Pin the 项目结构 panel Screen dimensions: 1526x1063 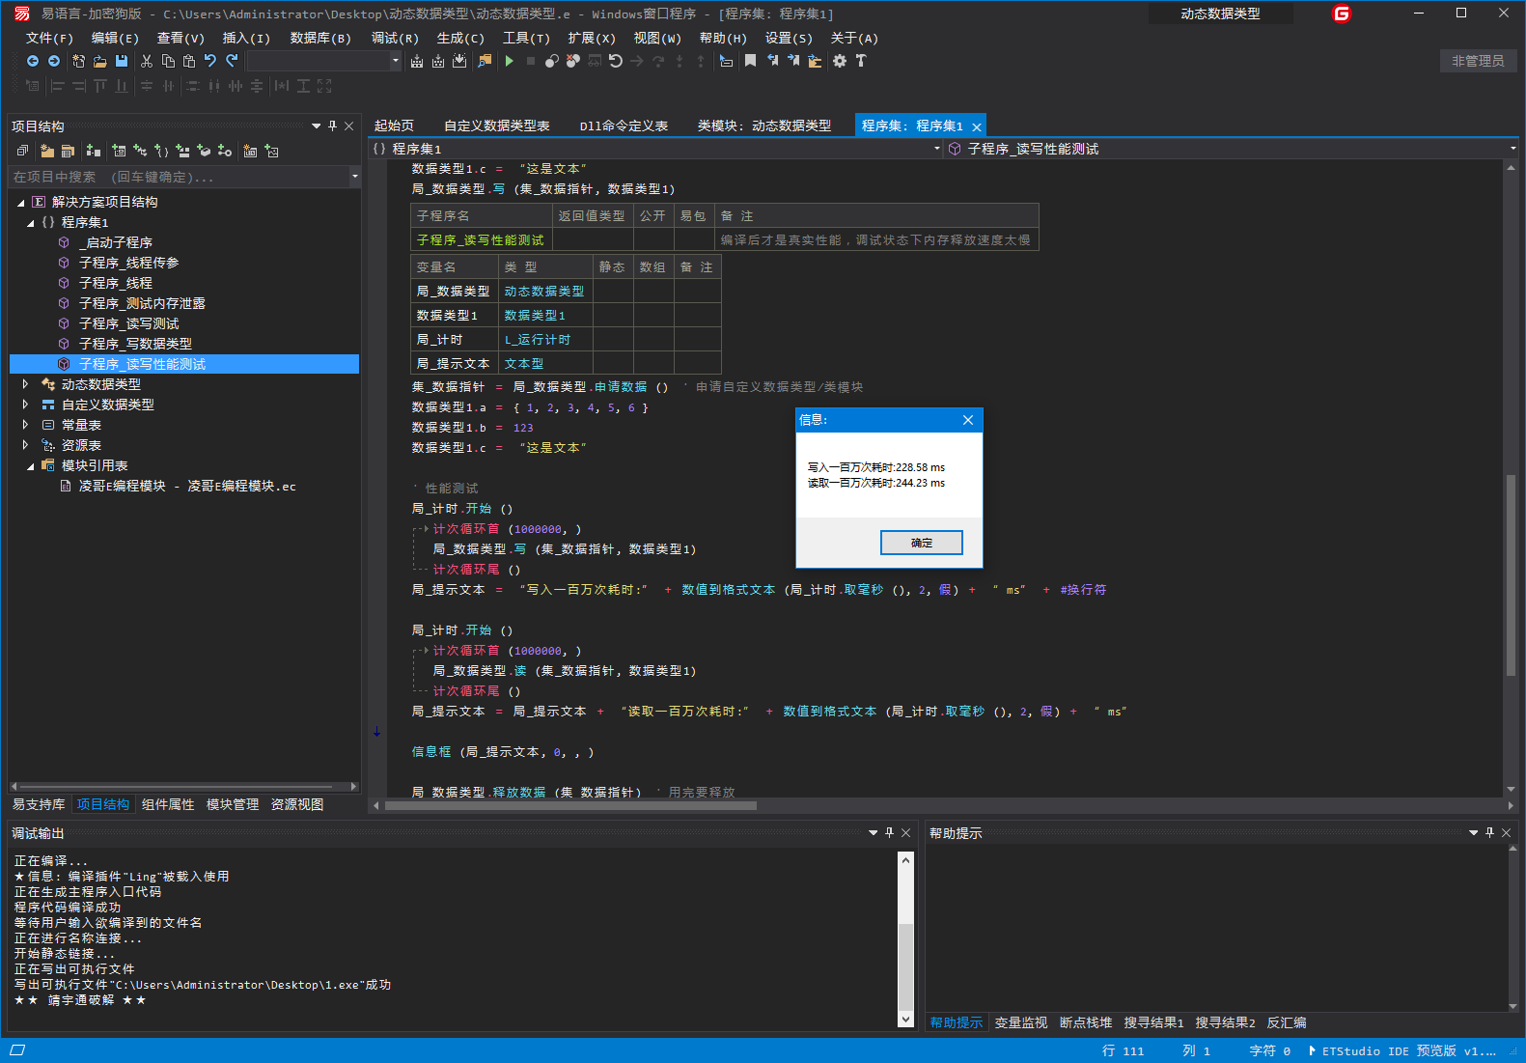(333, 126)
